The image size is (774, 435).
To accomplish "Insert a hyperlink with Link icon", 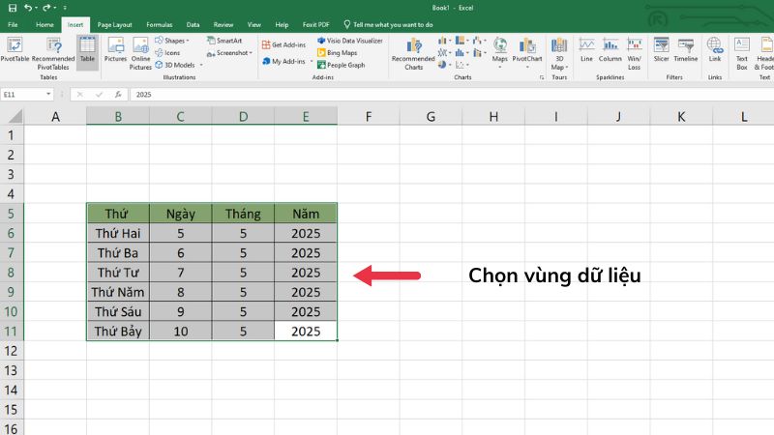I will (x=714, y=49).
